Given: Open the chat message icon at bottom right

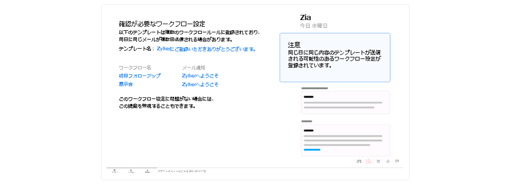Looking at the screenshot, I should click(x=397, y=161).
